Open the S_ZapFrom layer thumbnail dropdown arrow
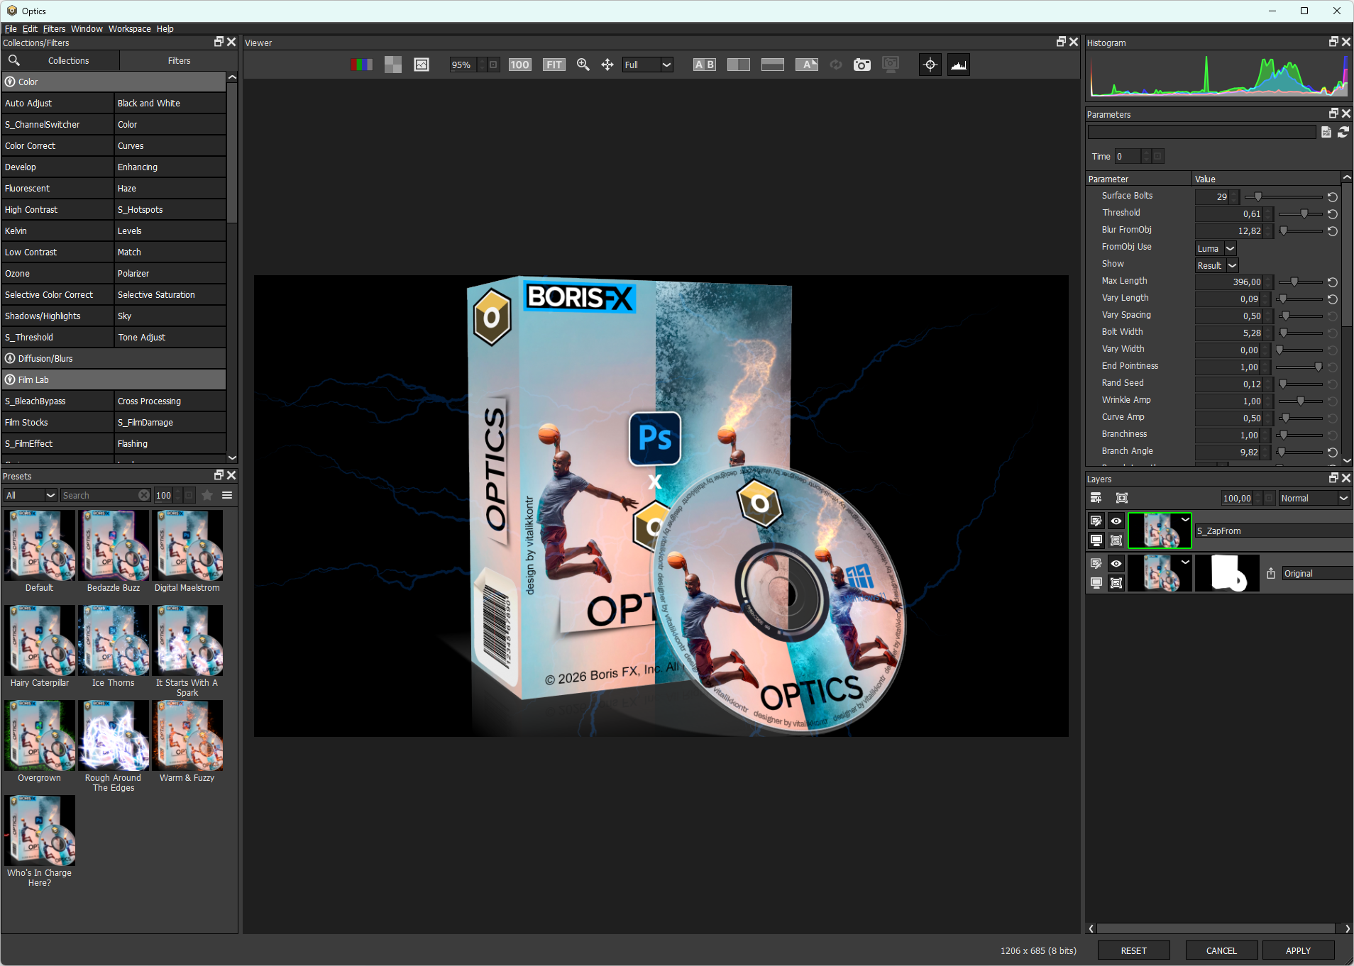 point(1185,520)
